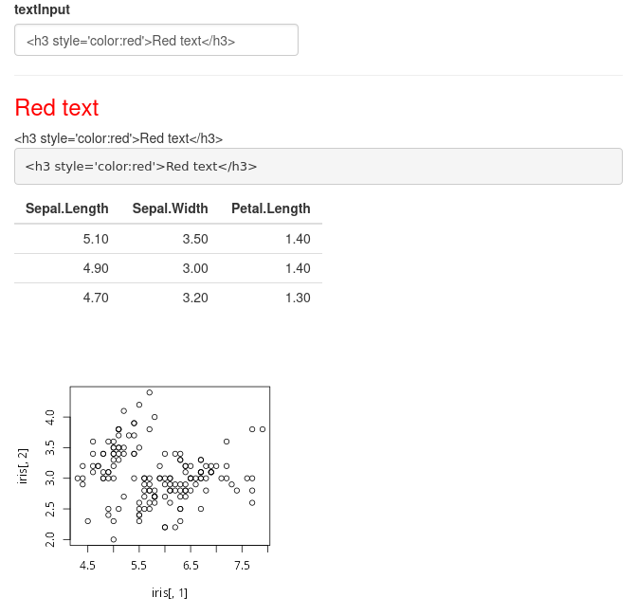The height and width of the screenshot is (615, 637).
Task: Click the textInput label
Action: tap(42, 9)
